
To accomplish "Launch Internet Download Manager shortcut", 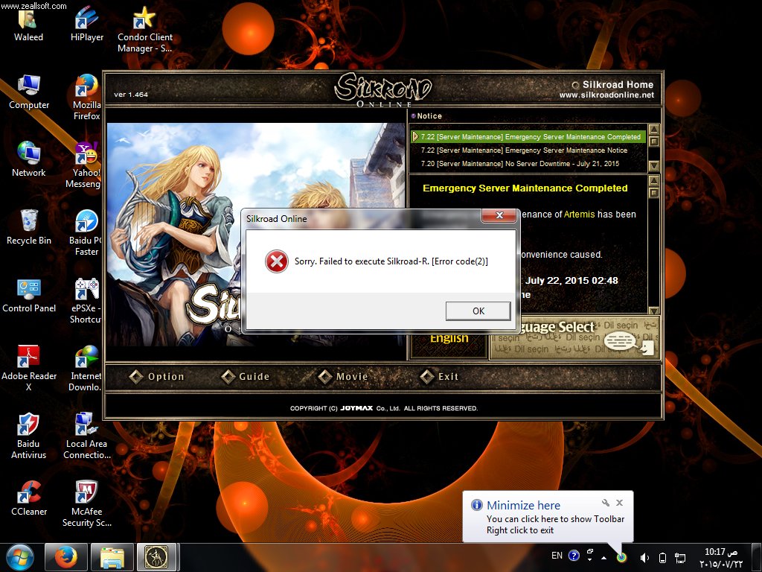I will (86, 368).
